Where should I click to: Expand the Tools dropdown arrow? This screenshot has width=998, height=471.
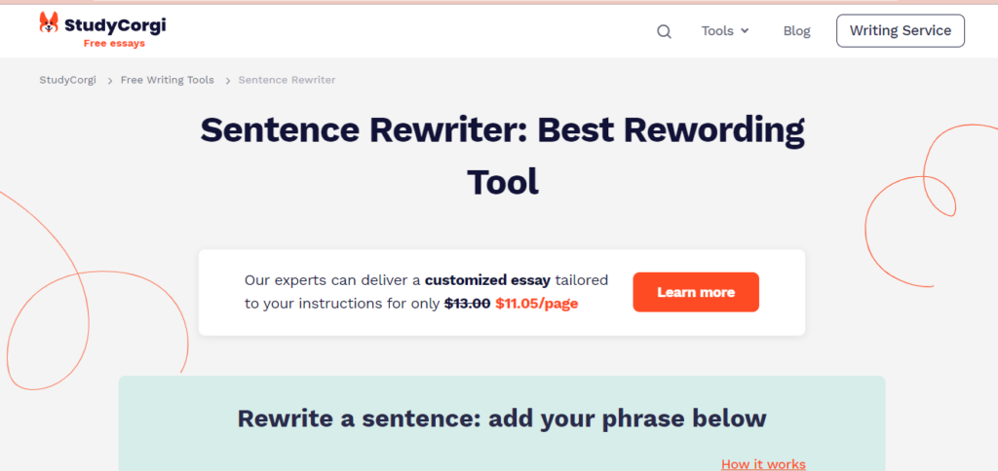tap(746, 31)
